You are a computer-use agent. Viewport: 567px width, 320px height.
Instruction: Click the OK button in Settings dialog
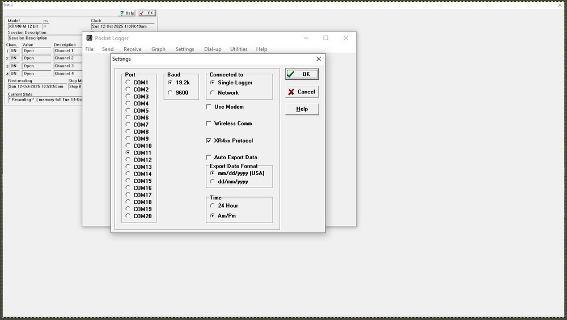pos(302,74)
